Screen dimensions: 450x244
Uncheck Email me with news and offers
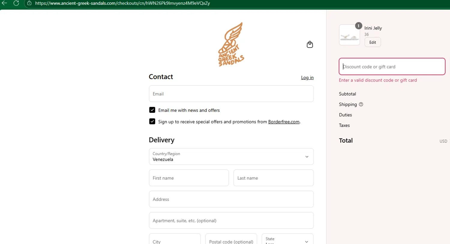pyautogui.click(x=152, y=110)
